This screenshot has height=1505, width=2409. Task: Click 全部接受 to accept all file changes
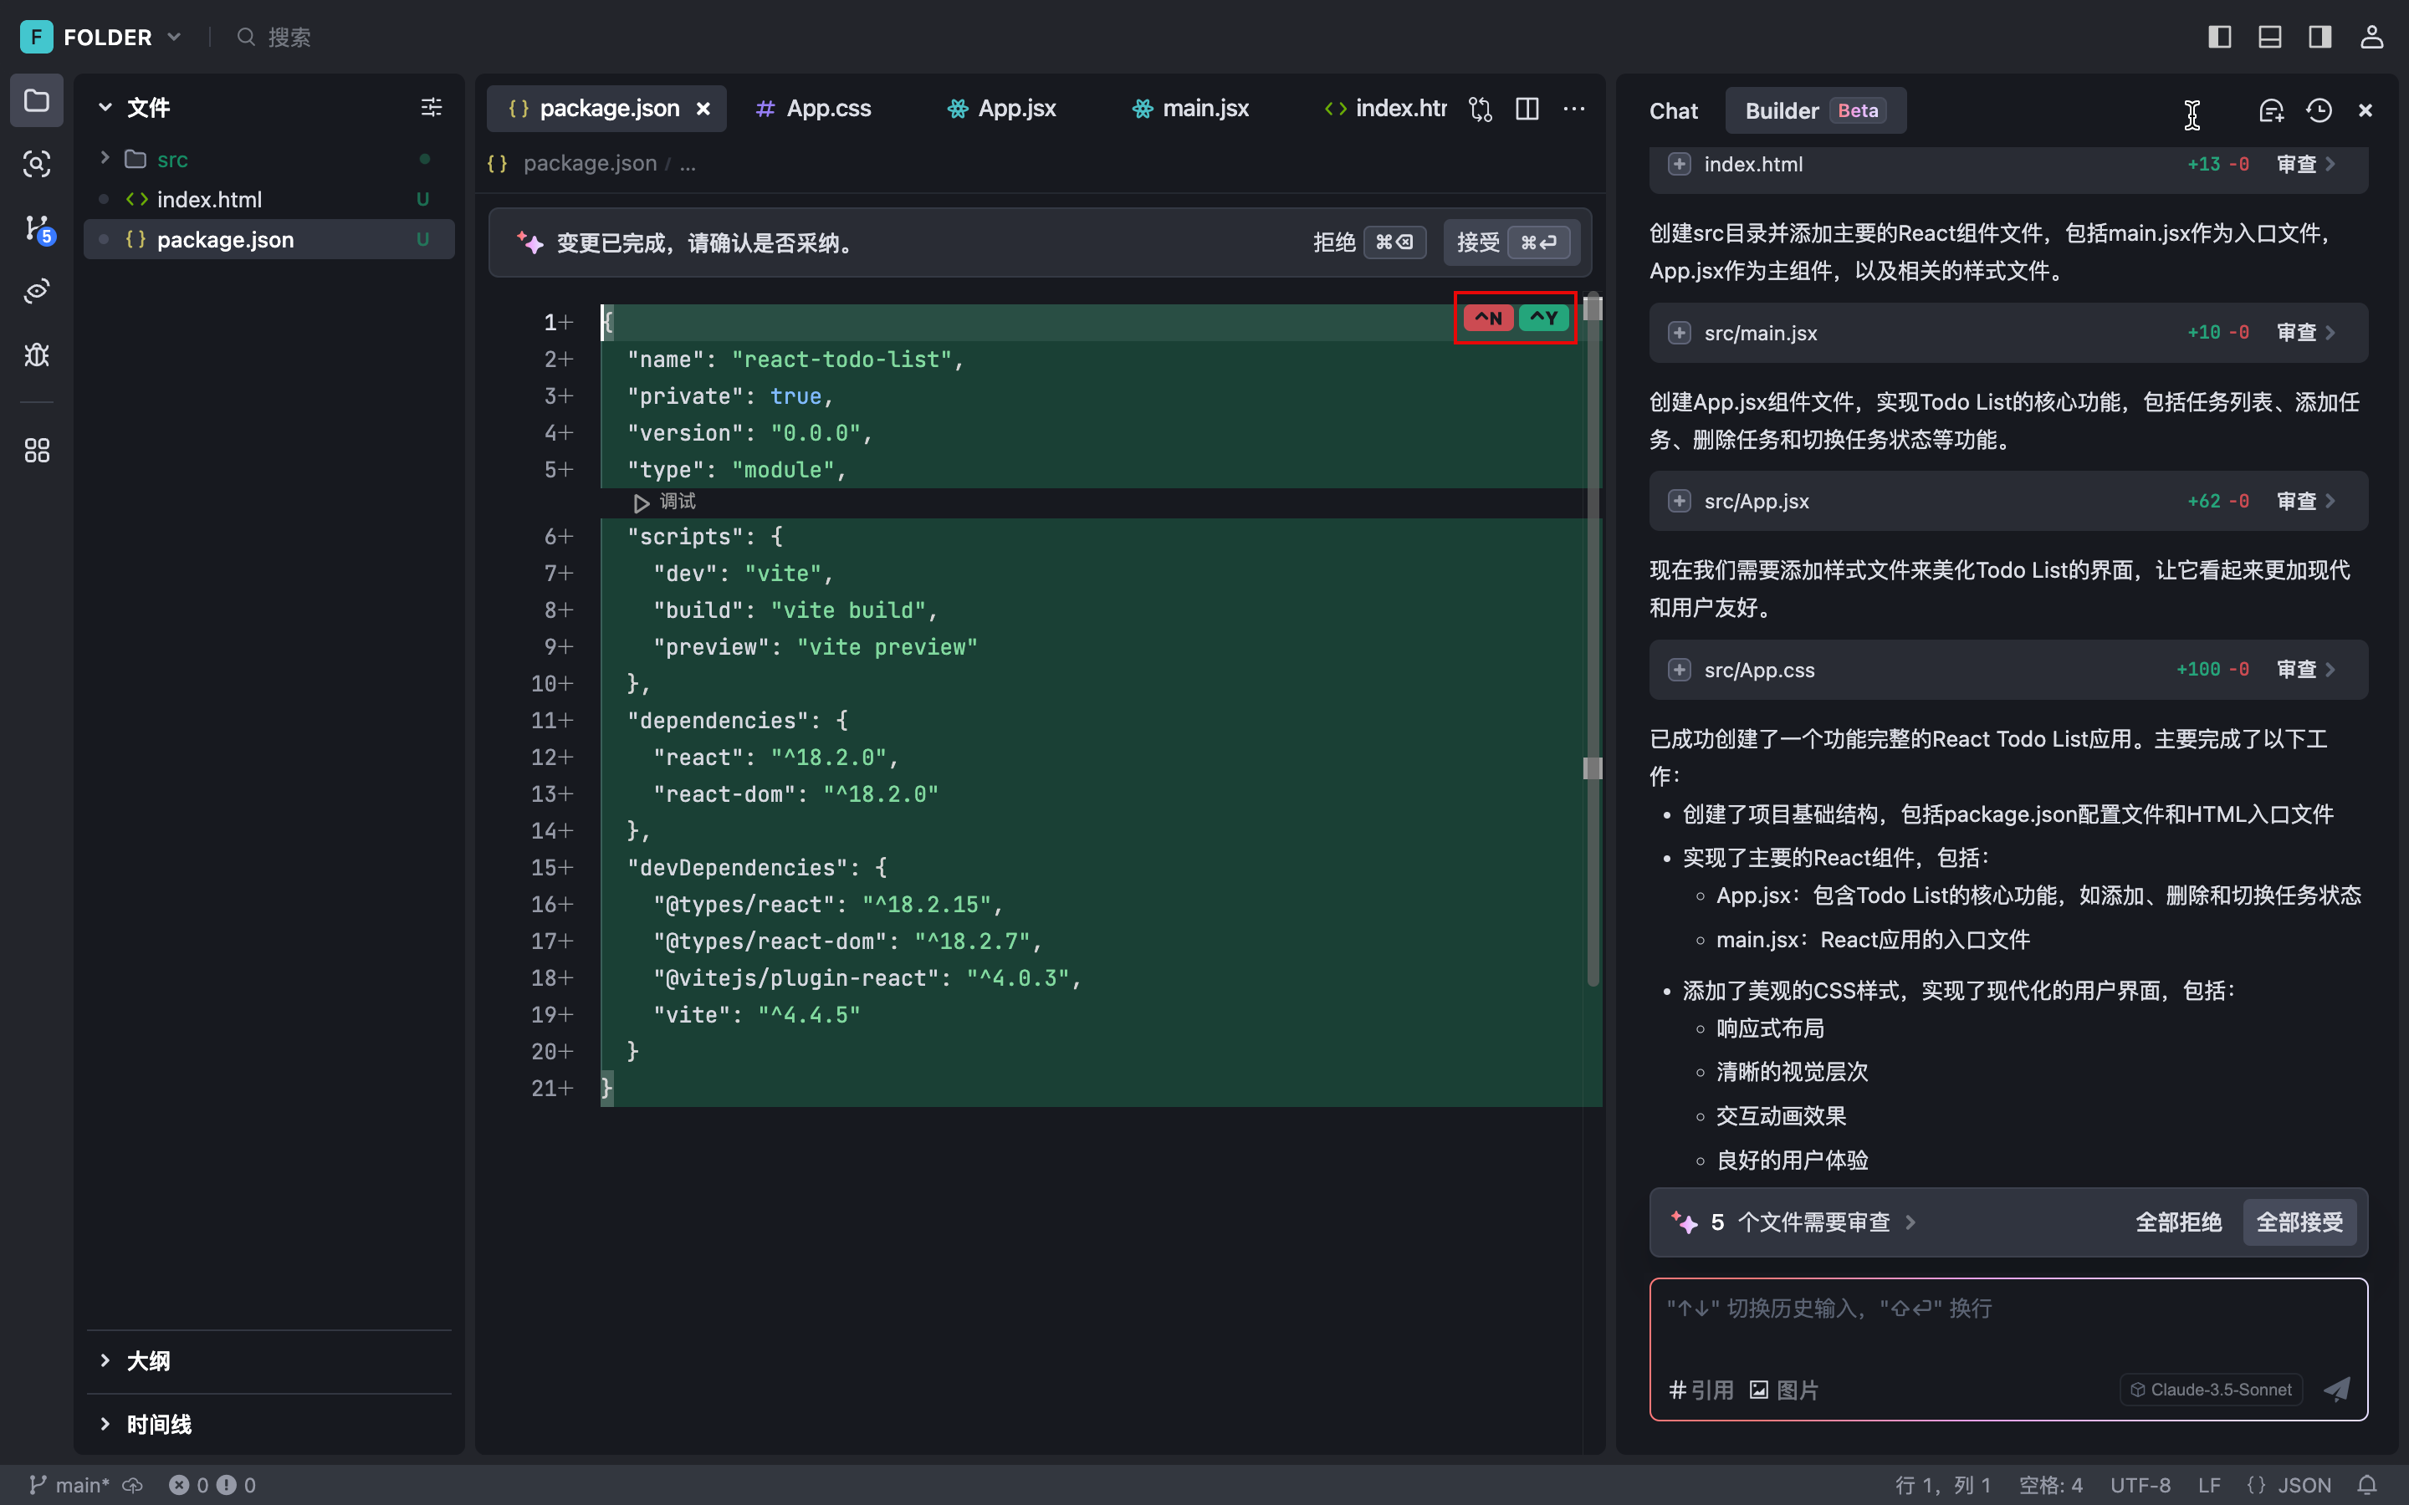pyautogui.click(x=2299, y=1222)
